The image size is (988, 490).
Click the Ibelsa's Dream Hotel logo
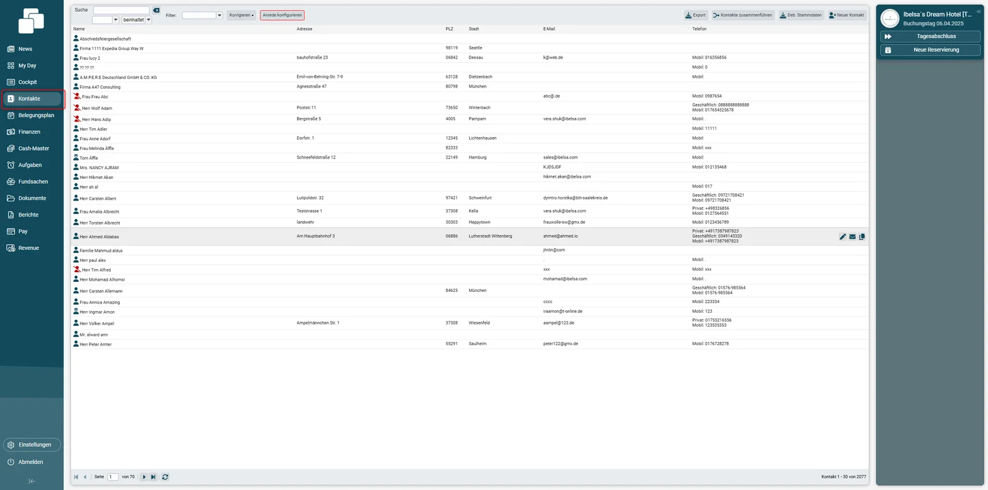pyautogui.click(x=890, y=19)
